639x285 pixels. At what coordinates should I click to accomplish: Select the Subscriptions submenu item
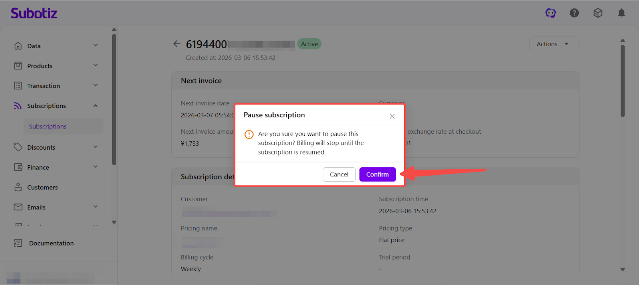48,127
